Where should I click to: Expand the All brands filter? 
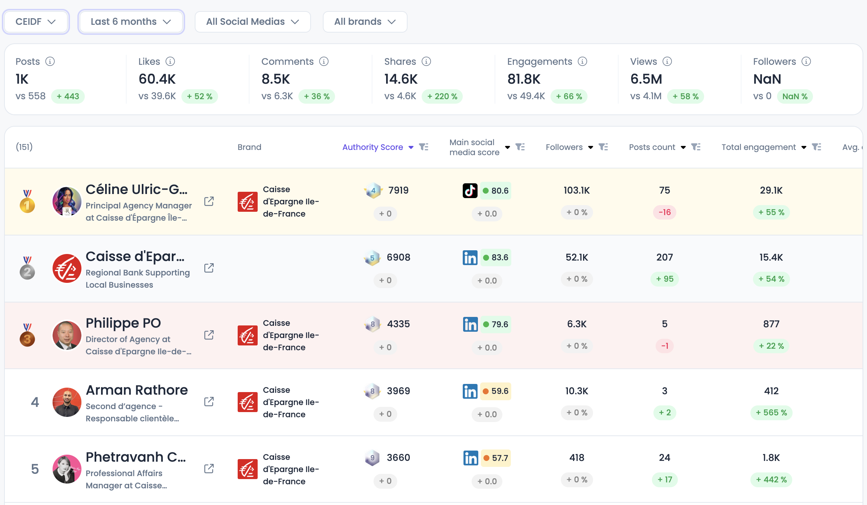point(365,22)
